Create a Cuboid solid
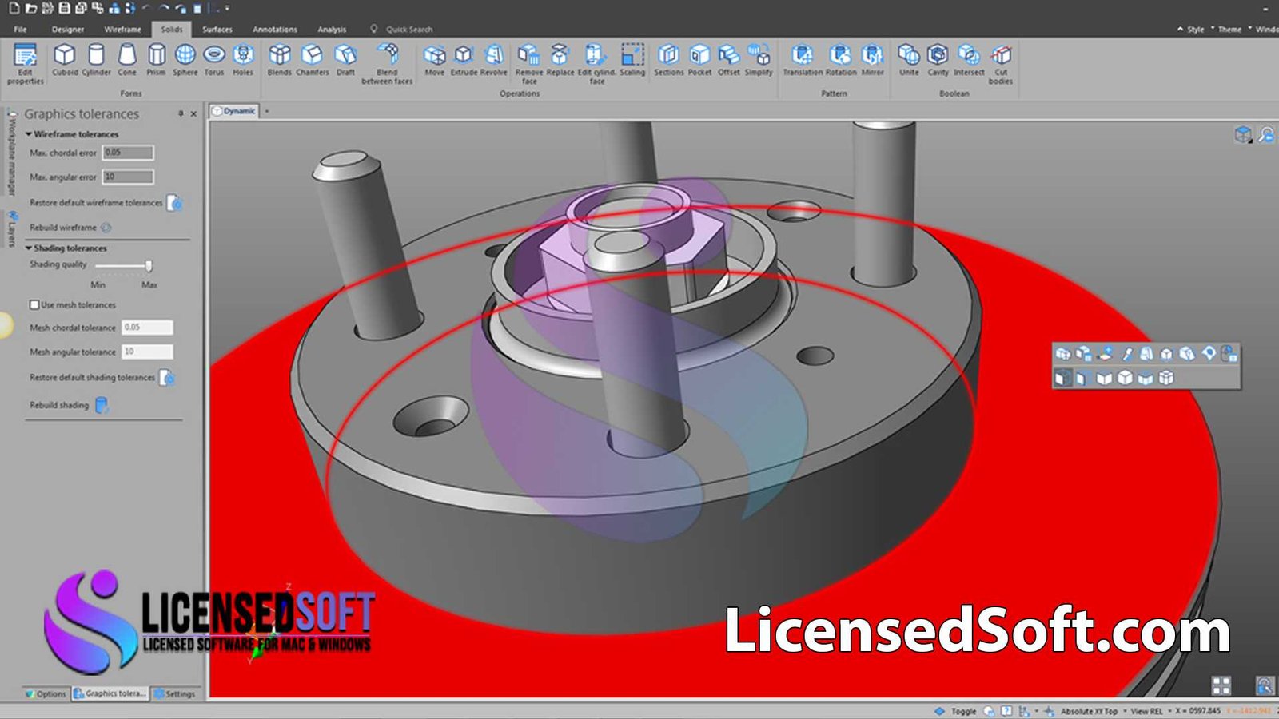Viewport: 1279px width, 719px height. pos(65,61)
